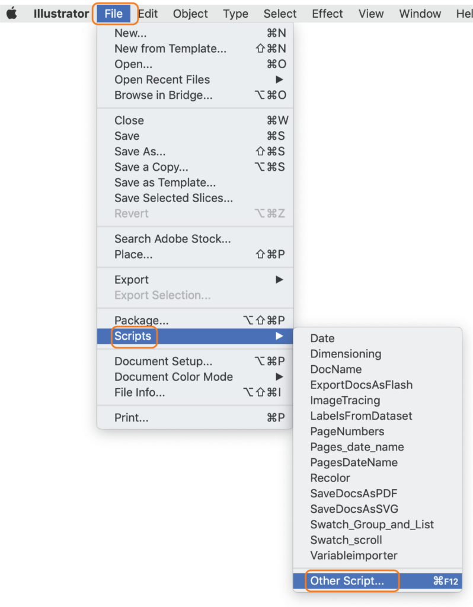Open the Type menu
The height and width of the screenshot is (607, 473).
point(235,13)
